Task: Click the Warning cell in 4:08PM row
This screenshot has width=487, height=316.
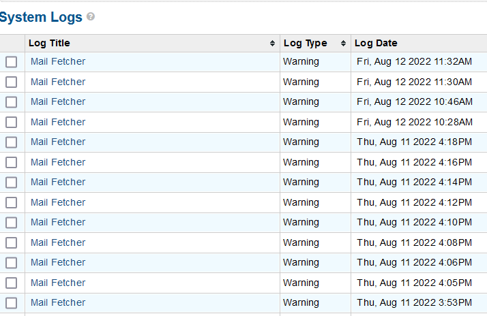Action: point(301,242)
